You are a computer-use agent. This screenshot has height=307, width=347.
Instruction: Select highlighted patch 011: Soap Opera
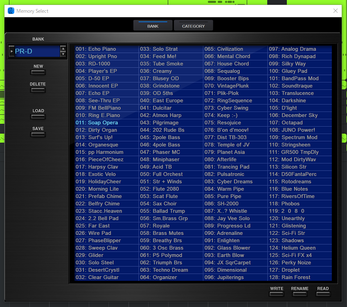(x=106, y=123)
